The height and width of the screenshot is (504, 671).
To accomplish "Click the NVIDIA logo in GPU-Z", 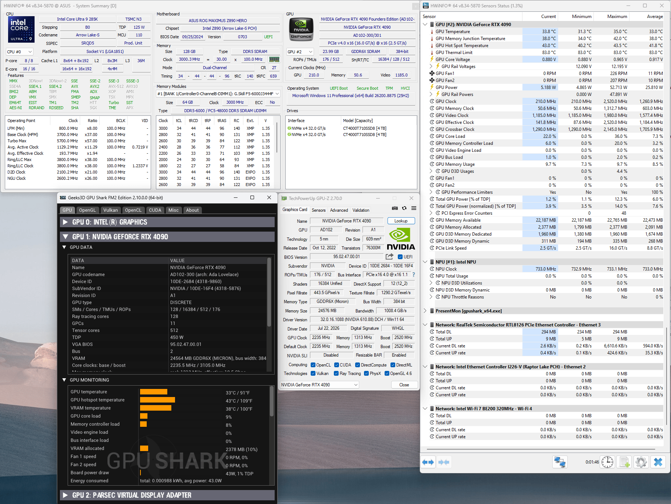I will point(401,239).
